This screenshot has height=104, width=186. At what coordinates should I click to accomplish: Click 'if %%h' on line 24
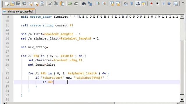click(48, 82)
